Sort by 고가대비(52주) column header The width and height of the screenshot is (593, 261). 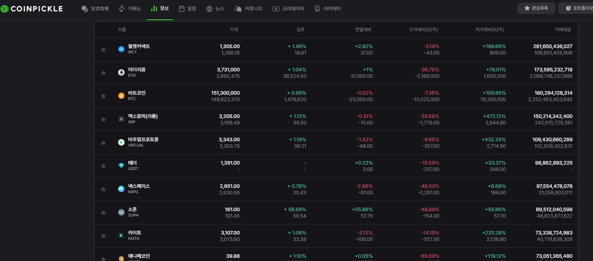[423, 29]
